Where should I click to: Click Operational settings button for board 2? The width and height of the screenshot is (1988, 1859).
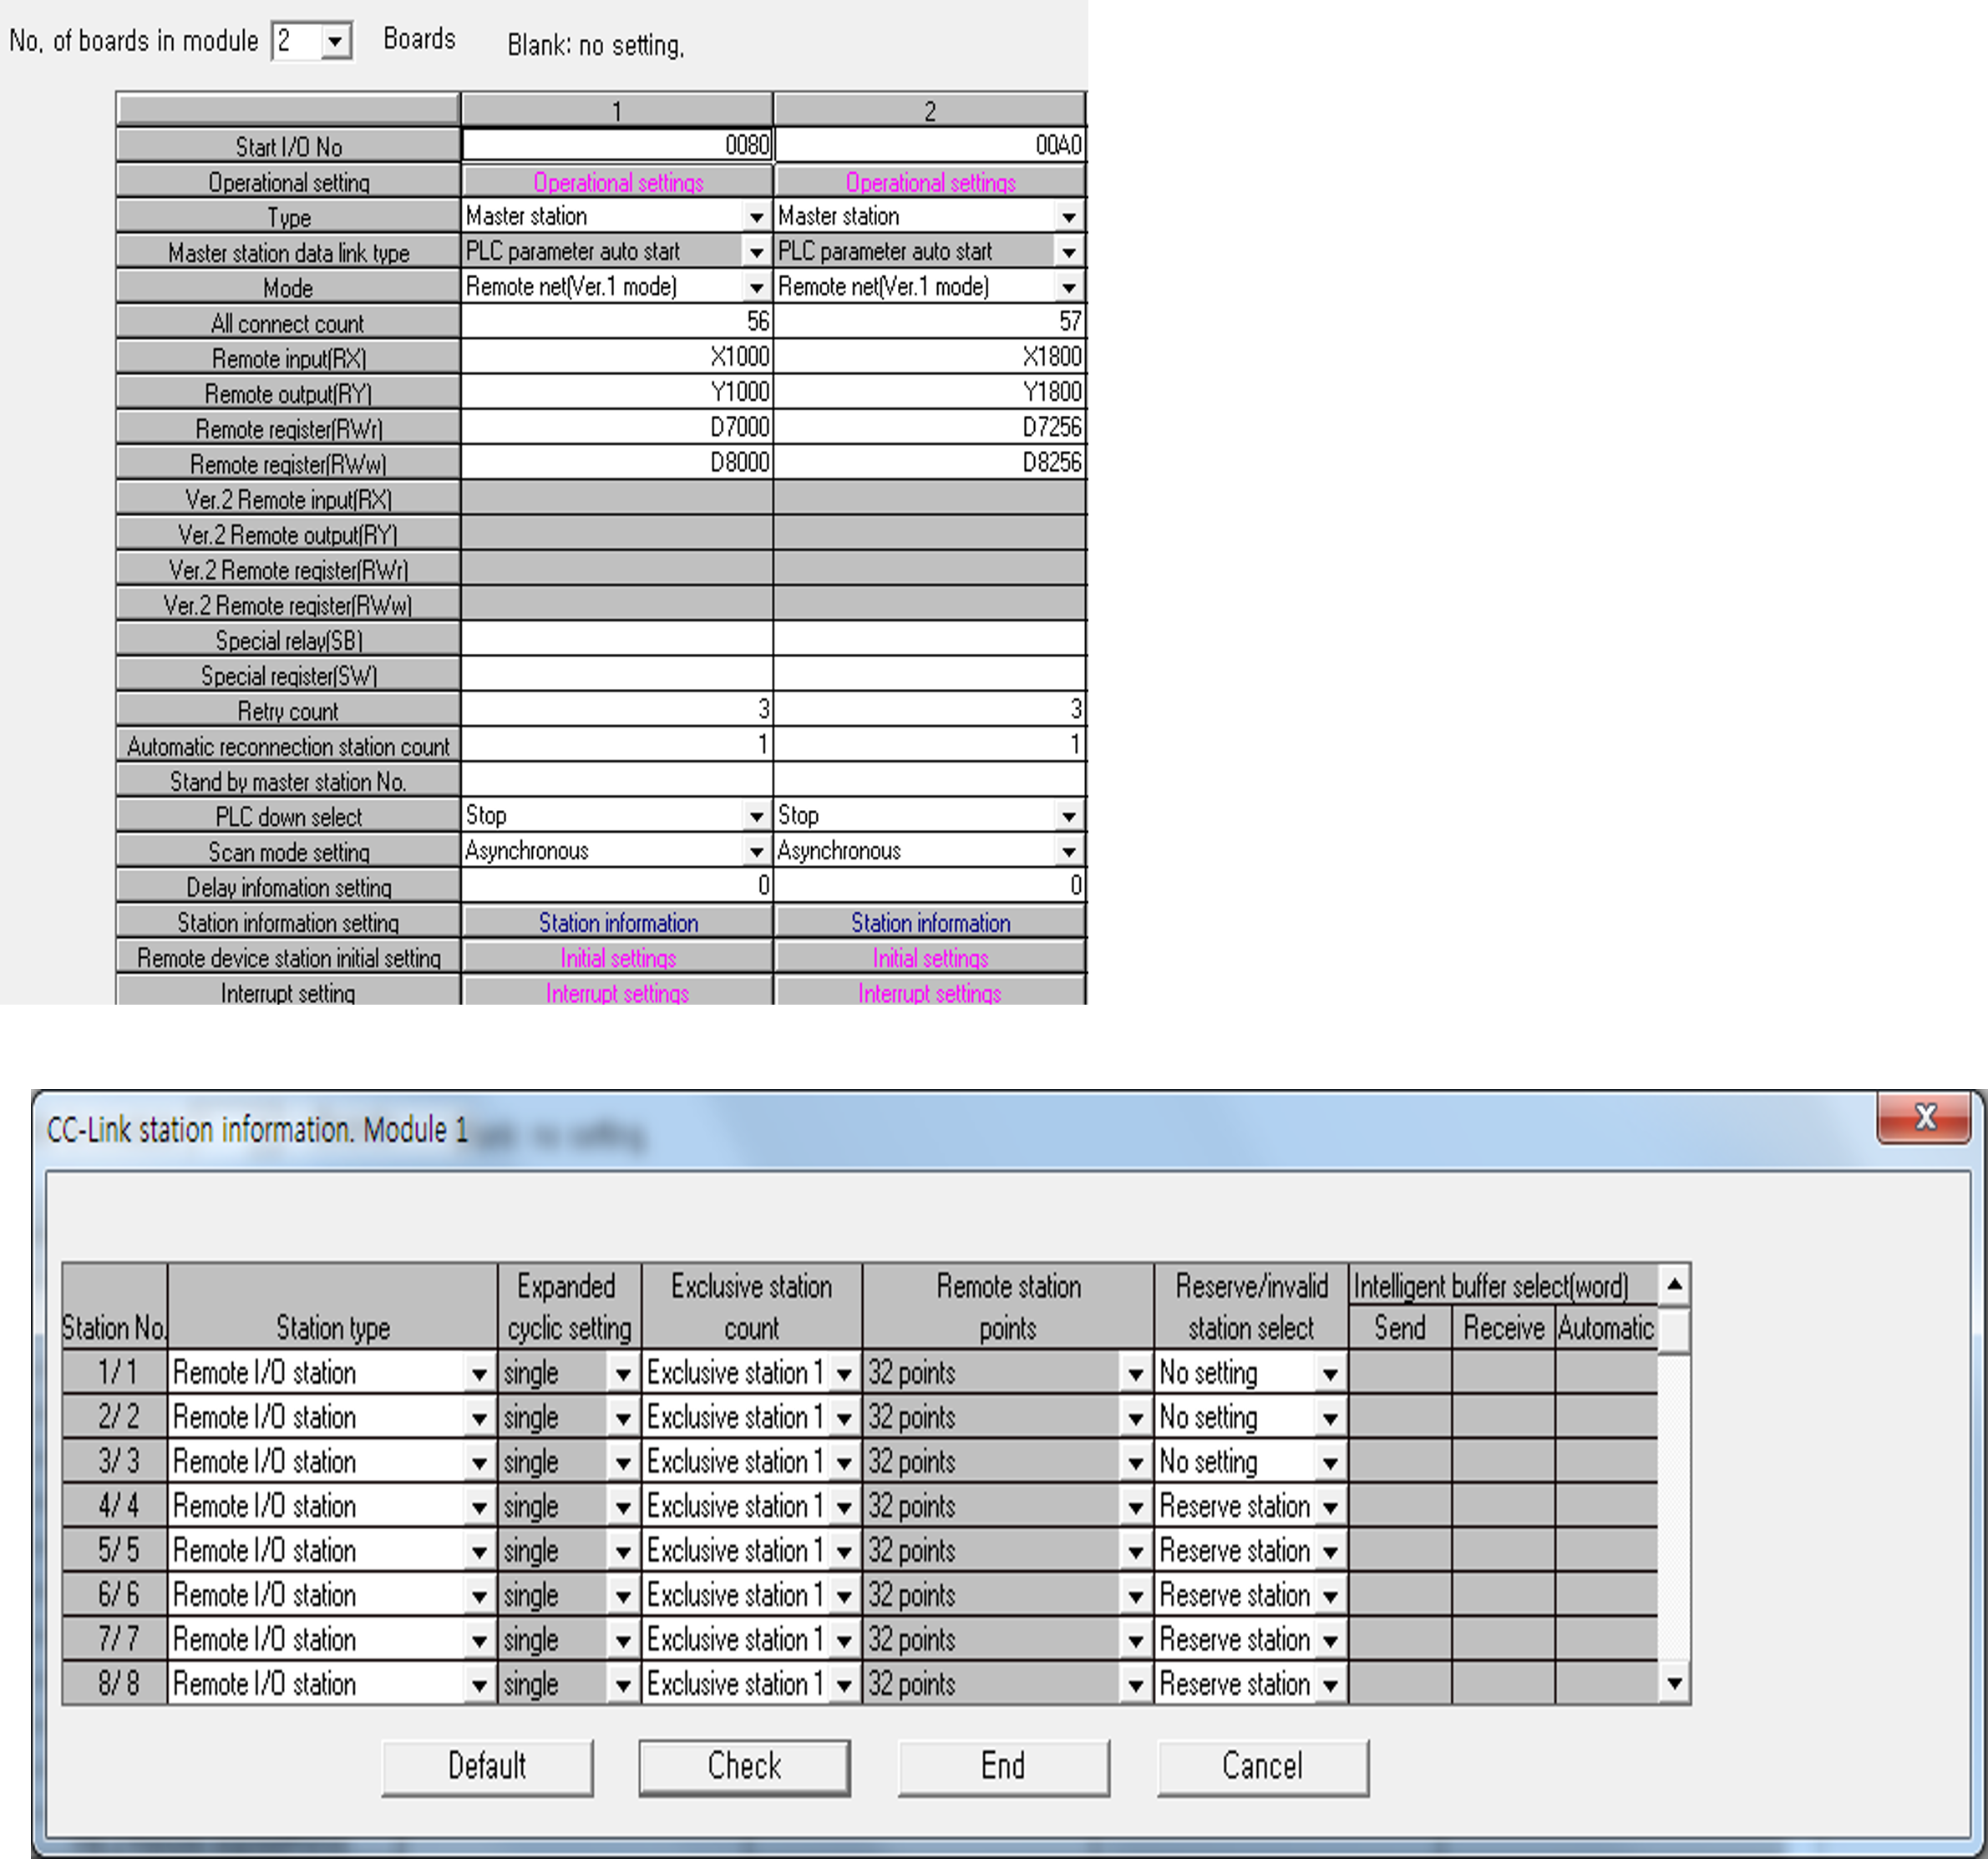pos(930,182)
